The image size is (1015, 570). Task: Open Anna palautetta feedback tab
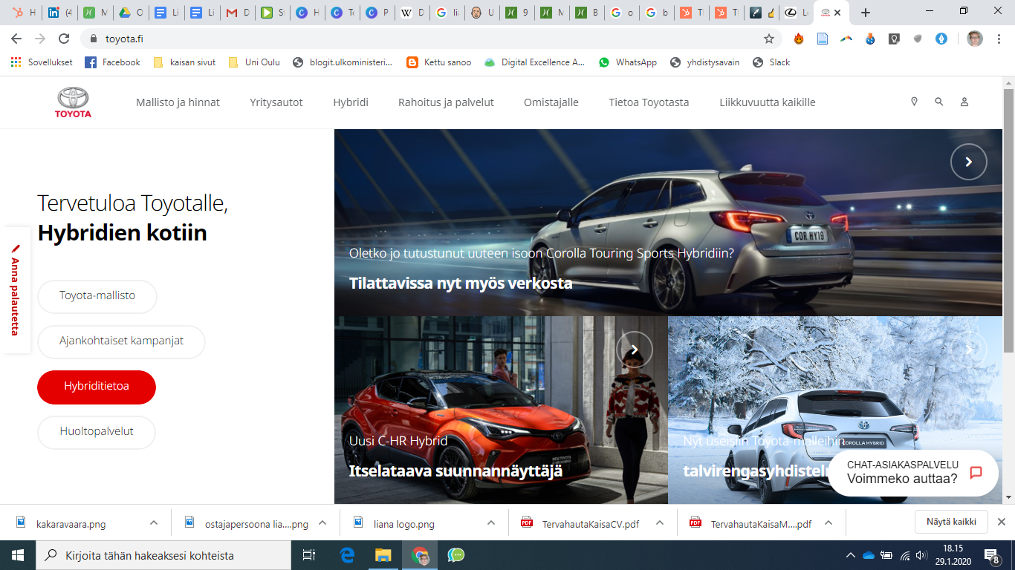[x=16, y=289]
